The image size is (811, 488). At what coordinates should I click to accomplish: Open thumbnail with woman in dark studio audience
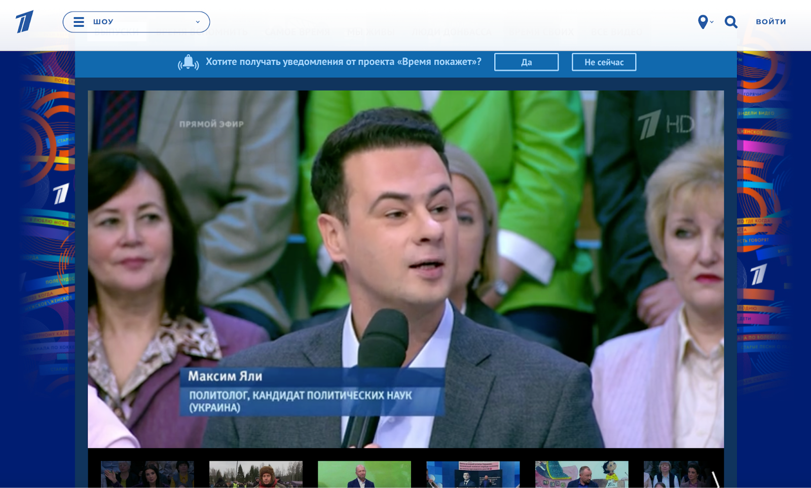[147, 474]
